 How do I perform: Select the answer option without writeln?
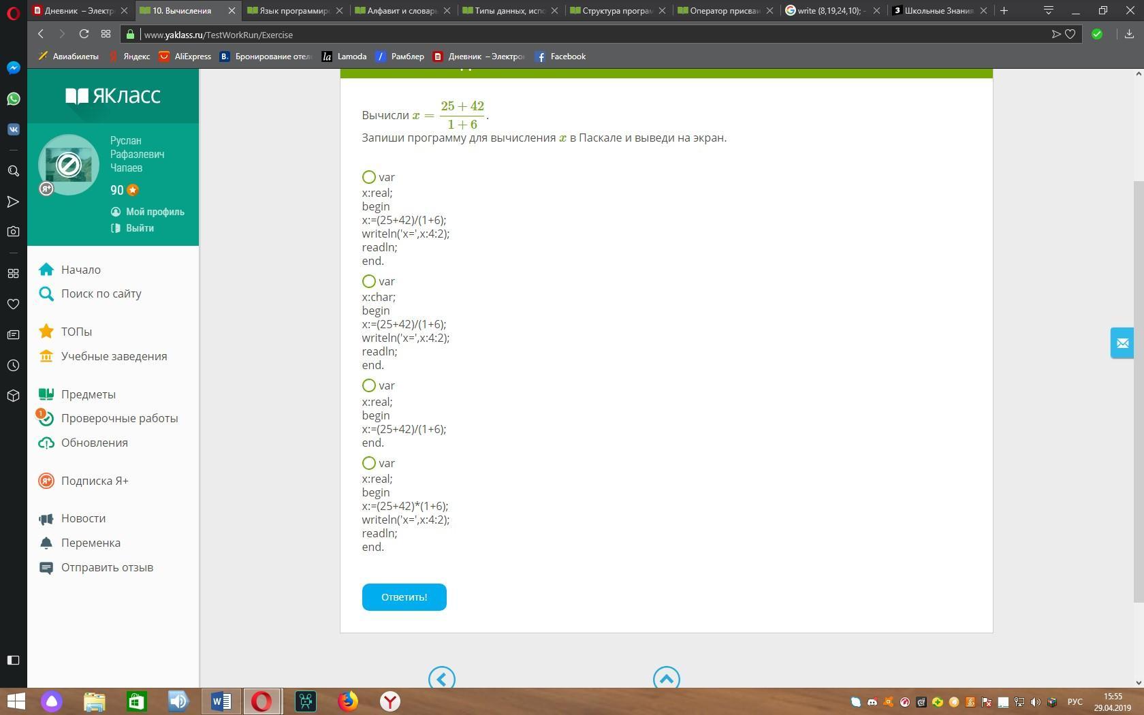click(x=369, y=385)
